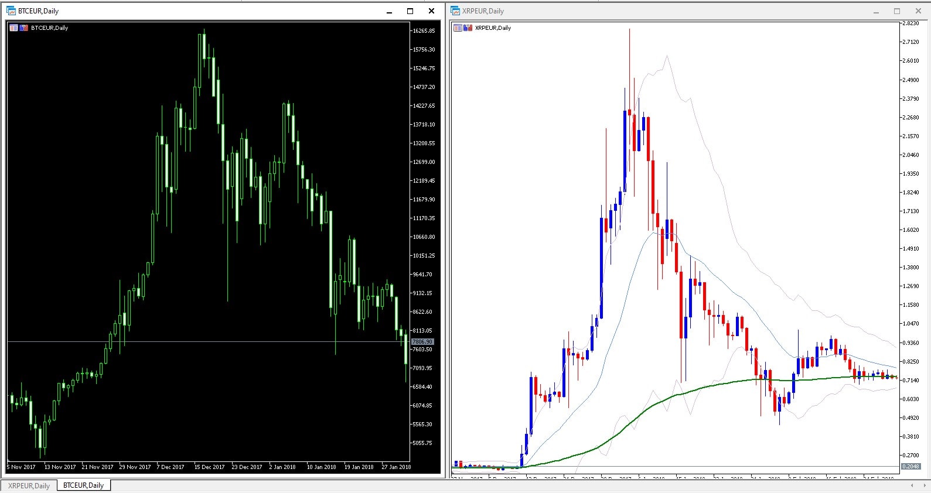The width and height of the screenshot is (931, 493).
Task: Maximize the XRPEUR,Daily chart window
Action: click(x=897, y=11)
